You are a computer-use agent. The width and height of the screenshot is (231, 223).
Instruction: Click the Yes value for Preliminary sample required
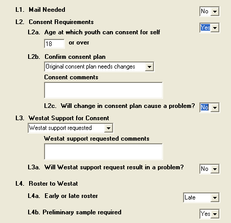205,214
